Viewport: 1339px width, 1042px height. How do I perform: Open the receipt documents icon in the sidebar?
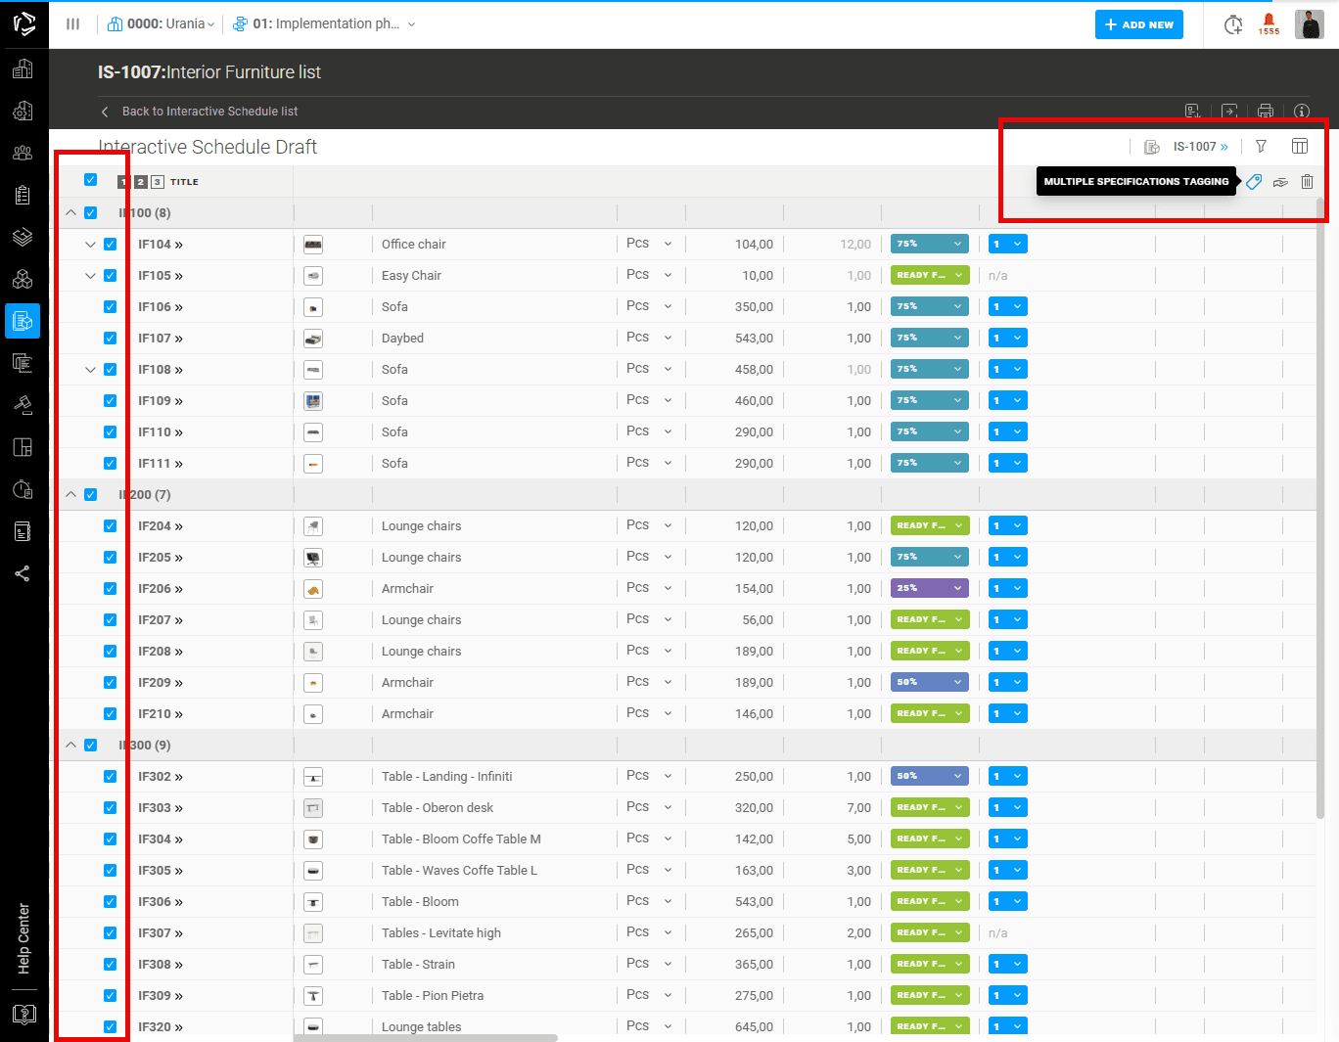pyautogui.click(x=23, y=363)
